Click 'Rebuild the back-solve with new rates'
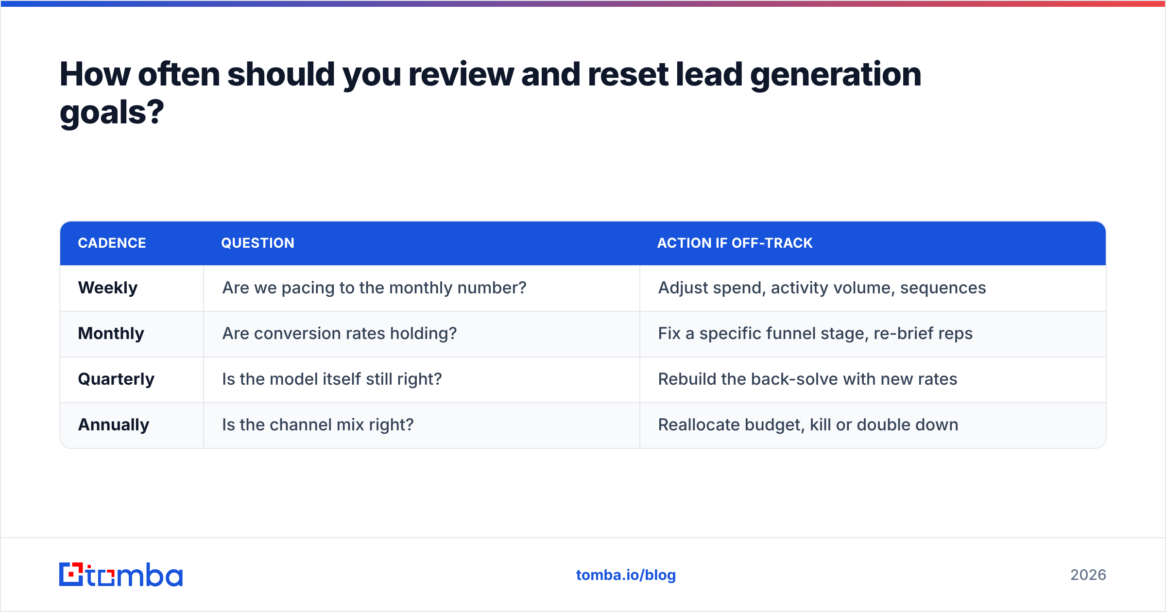1166x612 pixels. tap(807, 379)
